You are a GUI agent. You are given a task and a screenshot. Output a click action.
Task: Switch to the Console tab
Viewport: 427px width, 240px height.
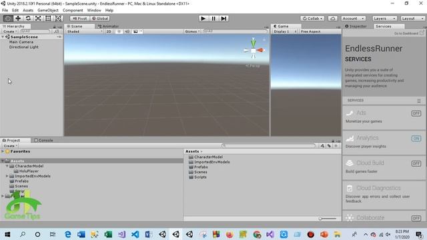(43, 141)
